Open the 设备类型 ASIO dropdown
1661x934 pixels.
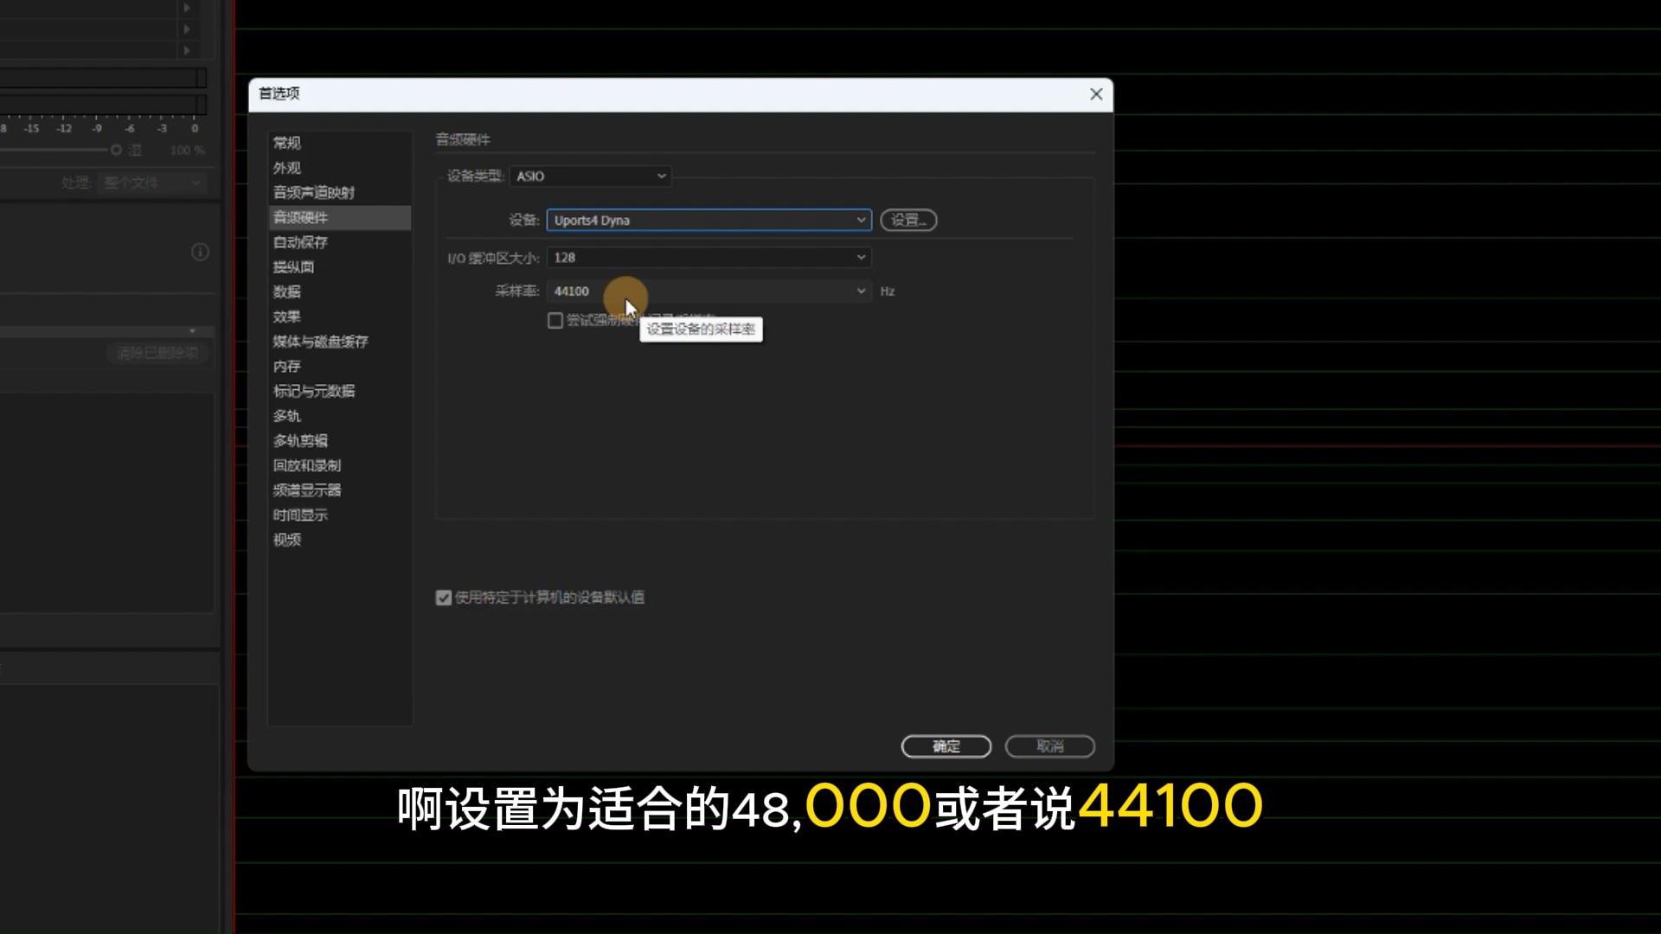661,176
